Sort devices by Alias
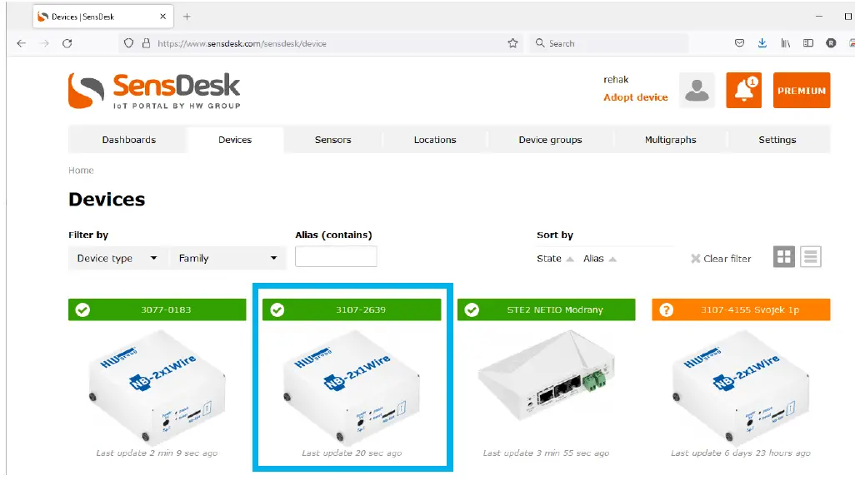This screenshot has height=490, width=855. [x=599, y=259]
